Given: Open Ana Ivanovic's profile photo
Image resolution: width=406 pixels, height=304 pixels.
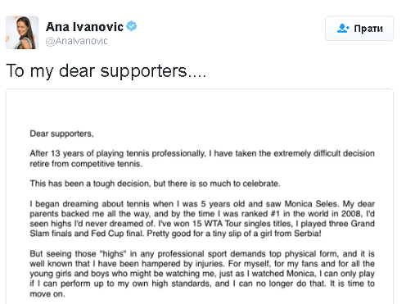Looking at the screenshot, I should (22, 33).
